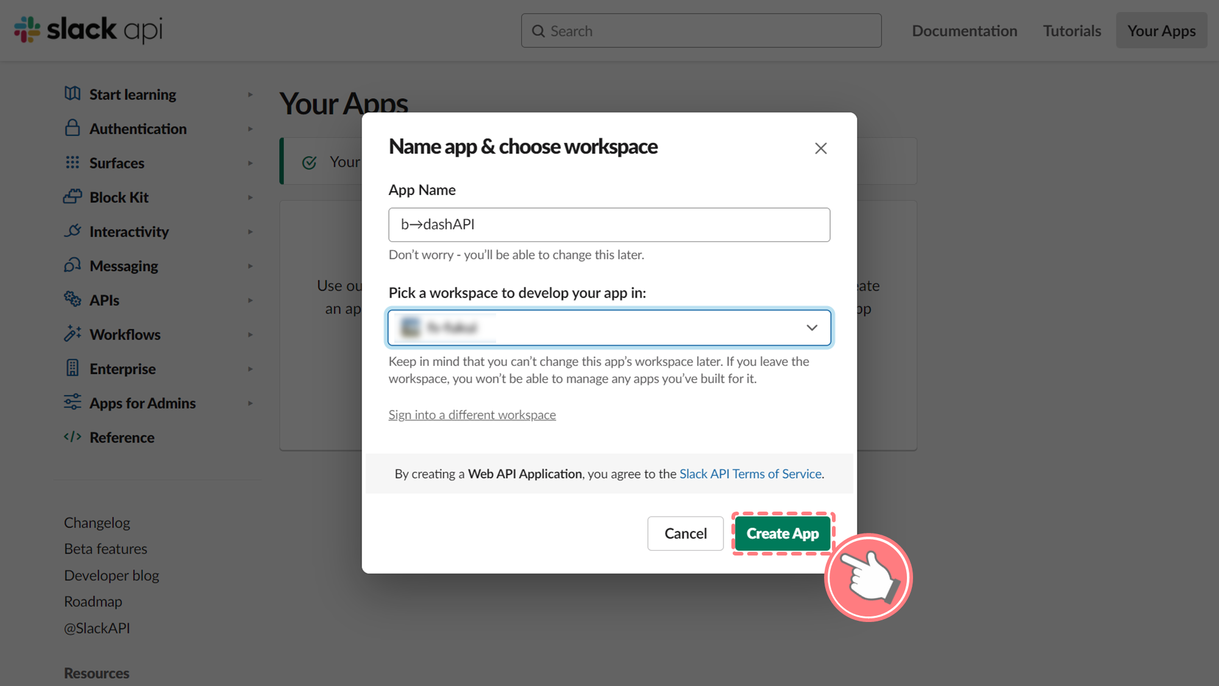Viewport: 1219px width, 686px height.
Task: Click the APIs gears icon
Action: [73, 299]
